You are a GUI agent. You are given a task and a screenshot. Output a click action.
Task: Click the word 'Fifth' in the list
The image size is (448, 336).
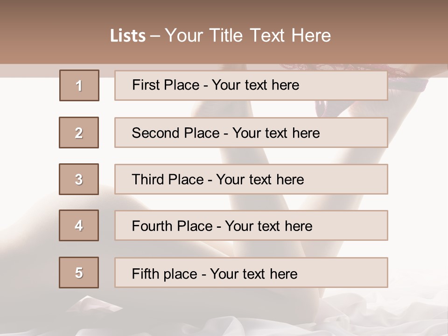146,273
